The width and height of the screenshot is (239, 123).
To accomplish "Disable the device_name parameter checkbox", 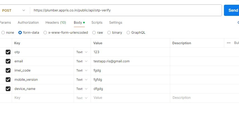I will pos(8,89).
